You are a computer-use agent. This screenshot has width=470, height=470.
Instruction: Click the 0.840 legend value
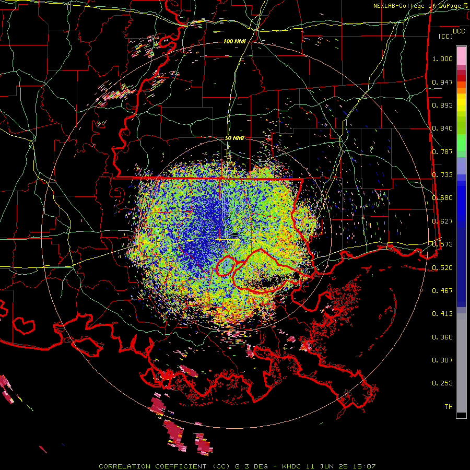coord(442,128)
